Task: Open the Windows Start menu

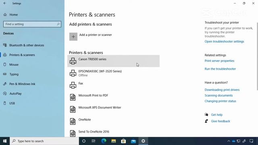Action: pyautogui.click(x=5, y=141)
